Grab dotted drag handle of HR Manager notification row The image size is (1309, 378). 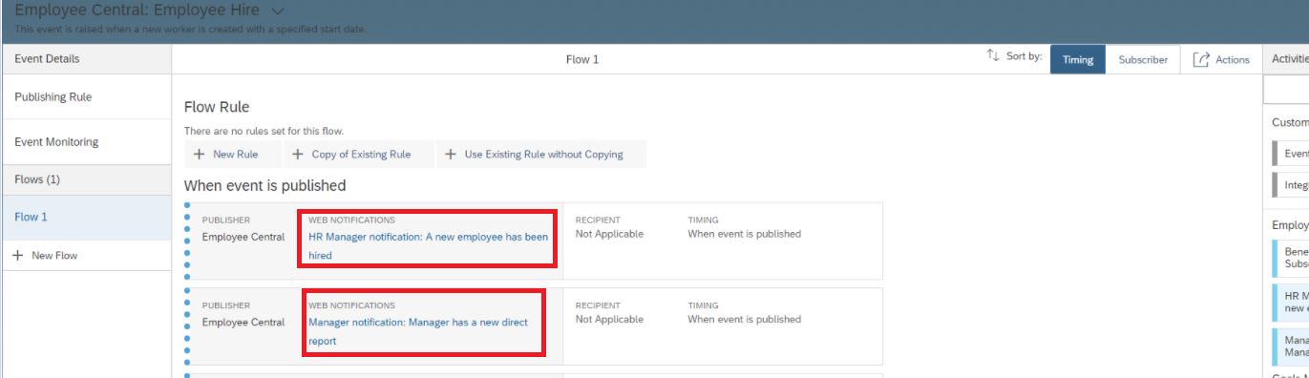pos(187,241)
